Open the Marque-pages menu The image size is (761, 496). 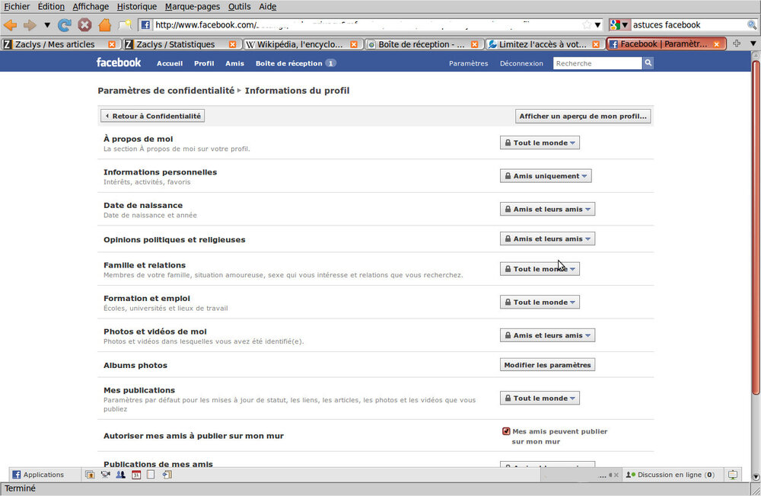pyautogui.click(x=193, y=7)
